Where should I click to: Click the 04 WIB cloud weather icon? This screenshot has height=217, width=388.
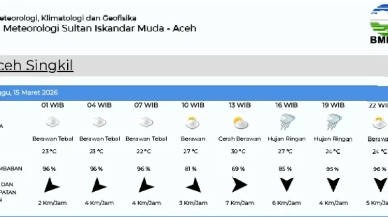coord(99,122)
